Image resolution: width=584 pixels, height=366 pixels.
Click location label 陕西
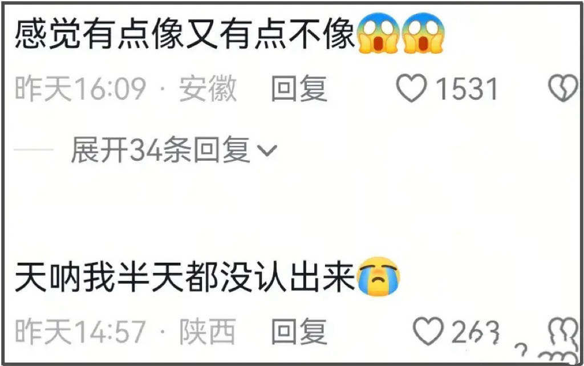tap(208, 331)
